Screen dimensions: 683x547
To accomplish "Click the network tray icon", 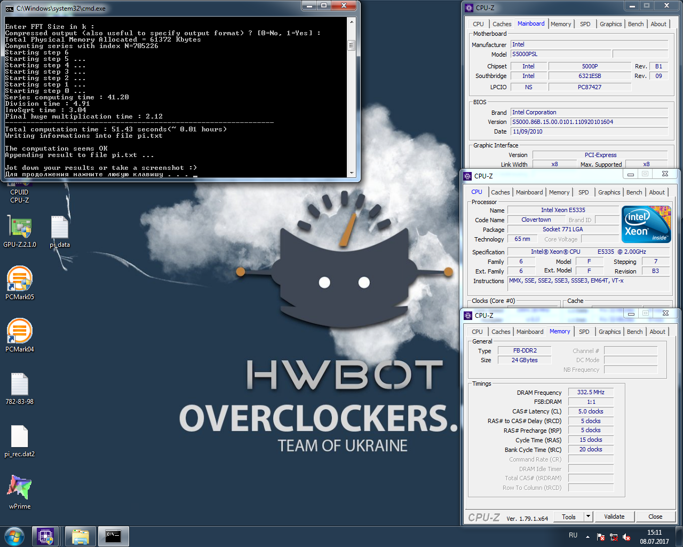I will click(x=614, y=537).
